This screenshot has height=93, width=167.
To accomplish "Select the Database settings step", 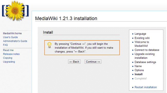I will [x=145, y=62].
